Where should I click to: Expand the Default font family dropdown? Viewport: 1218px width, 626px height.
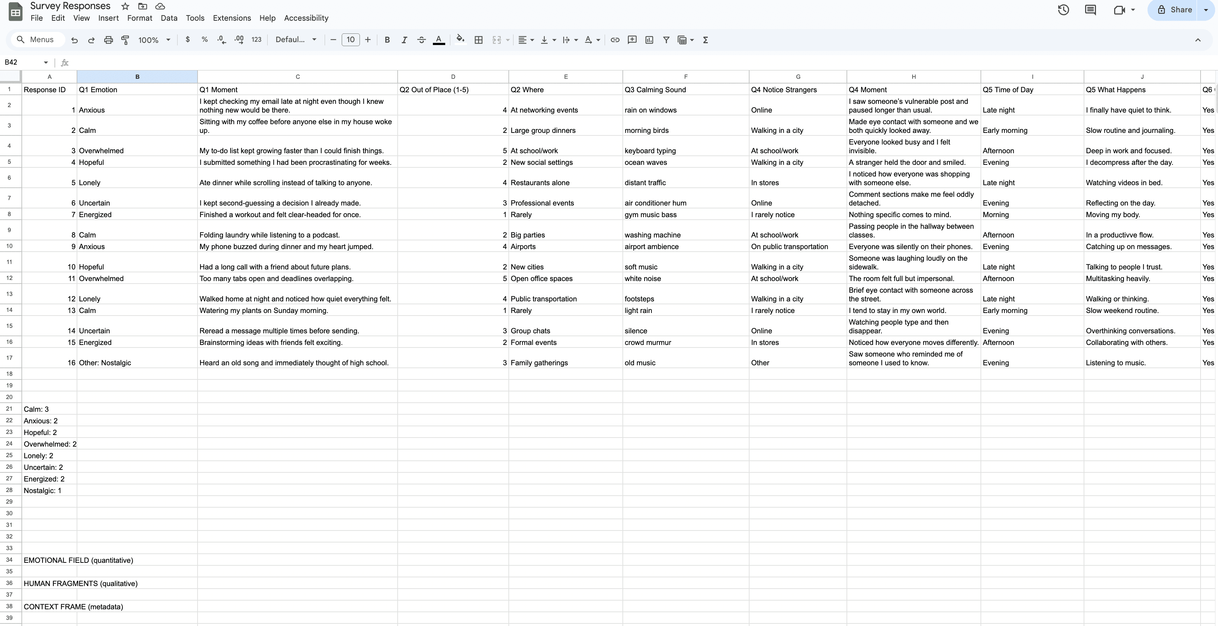coord(296,40)
